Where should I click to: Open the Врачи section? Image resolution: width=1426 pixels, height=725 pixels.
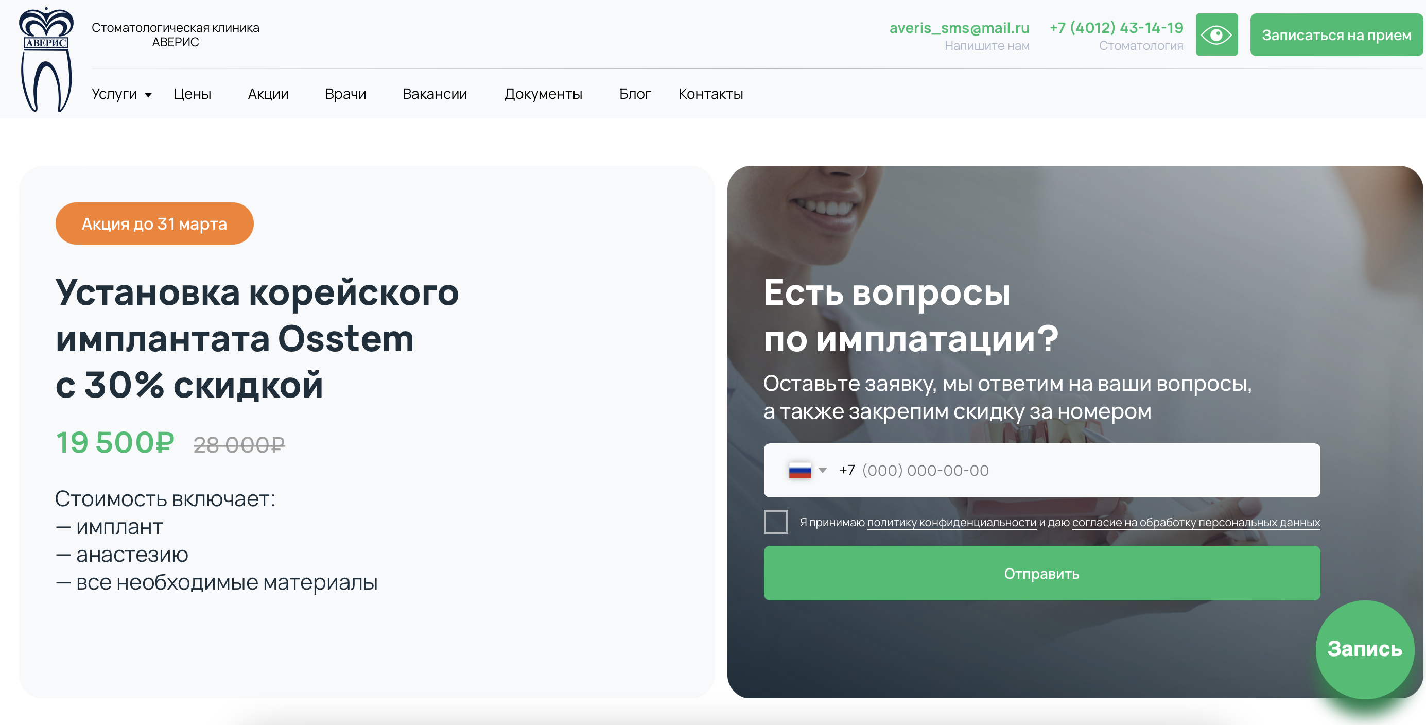(345, 94)
